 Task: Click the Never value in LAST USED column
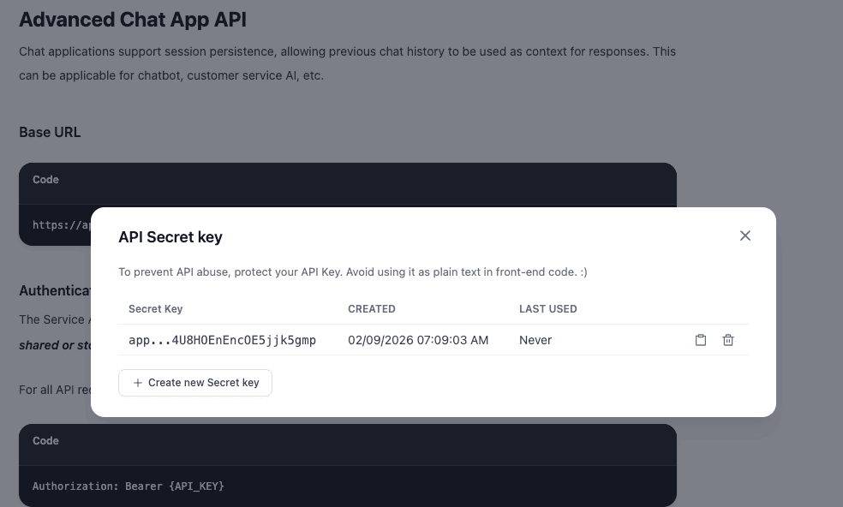coord(535,340)
